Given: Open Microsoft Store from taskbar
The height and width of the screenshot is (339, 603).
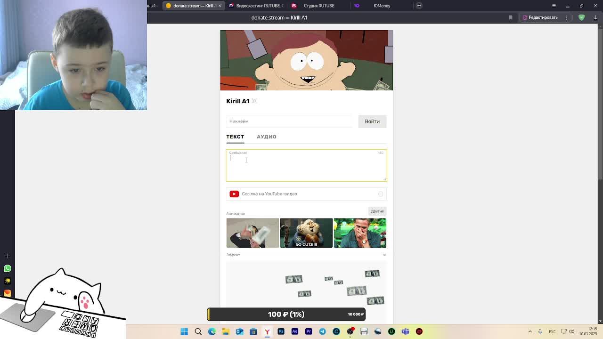Looking at the screenshot, I should pos(253,331).
